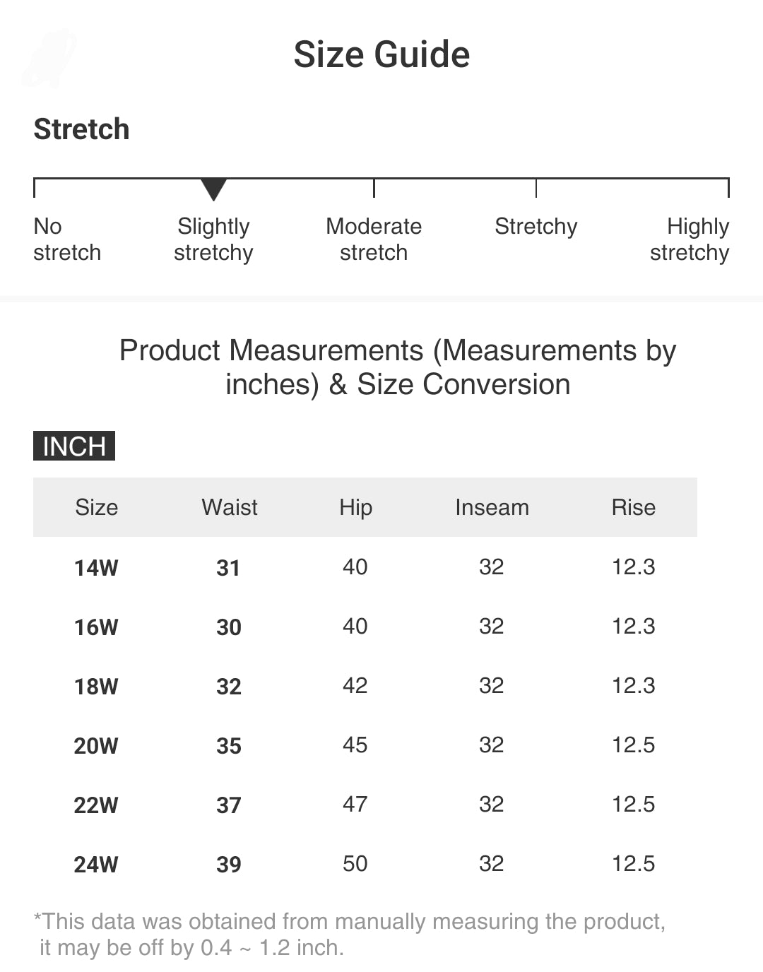Click the "No stretch" scale label
Viewport: 763px width, 972px height.
coord(67,239)
